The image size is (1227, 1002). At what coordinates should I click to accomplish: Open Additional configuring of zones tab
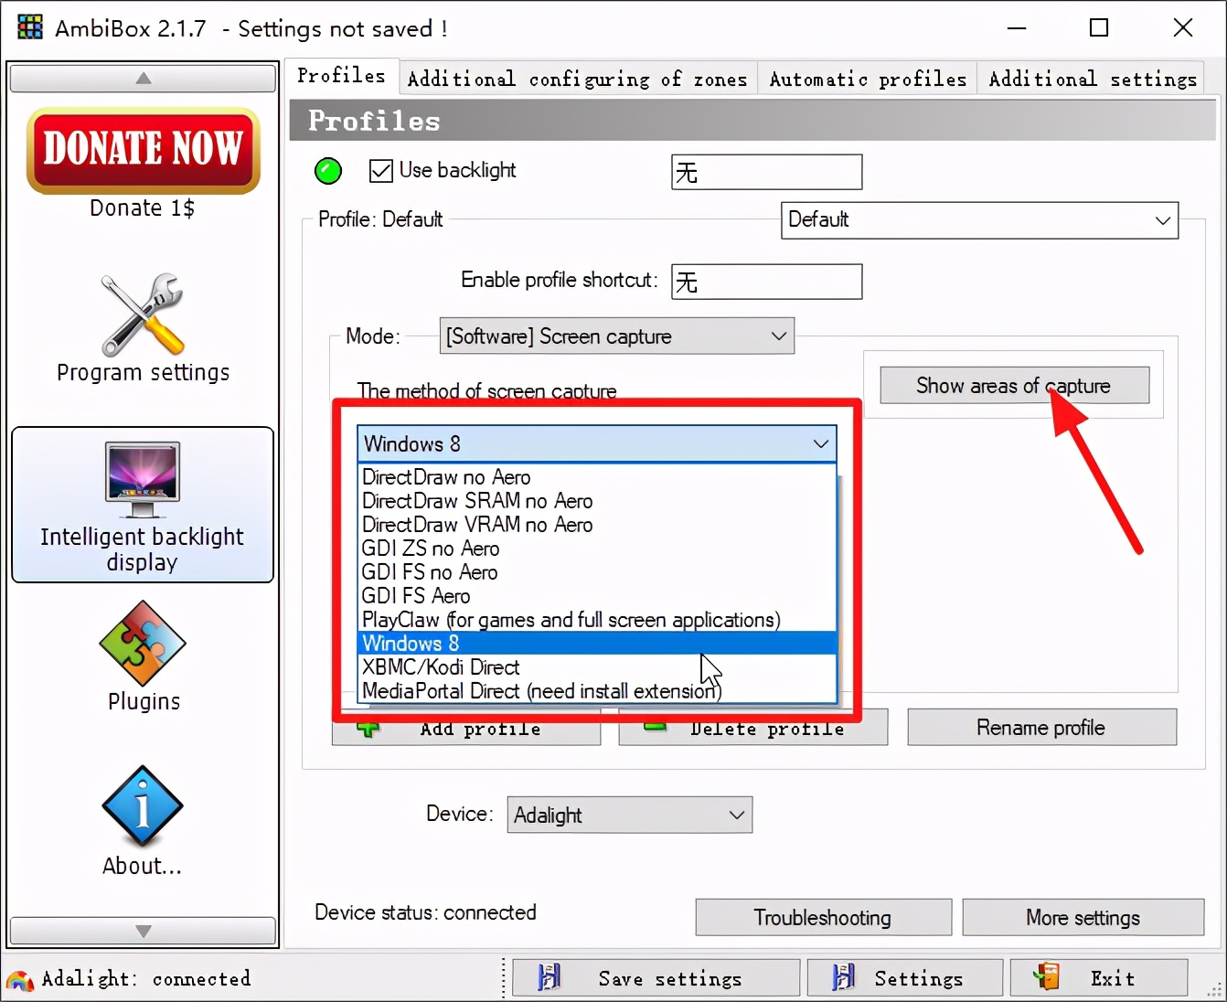click(x=577, y=80)
